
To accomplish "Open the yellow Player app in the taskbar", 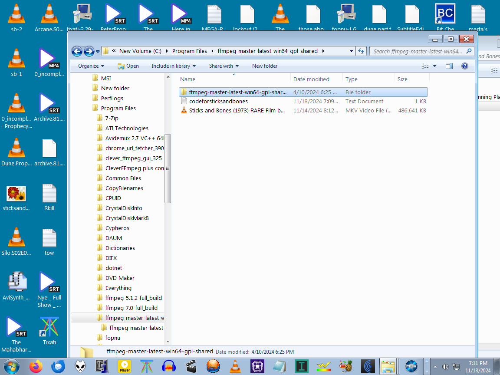I will click(125, 366).
